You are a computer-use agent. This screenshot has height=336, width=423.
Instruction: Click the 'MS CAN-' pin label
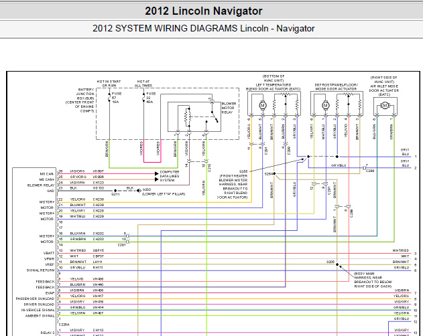(x=47, y=174)
